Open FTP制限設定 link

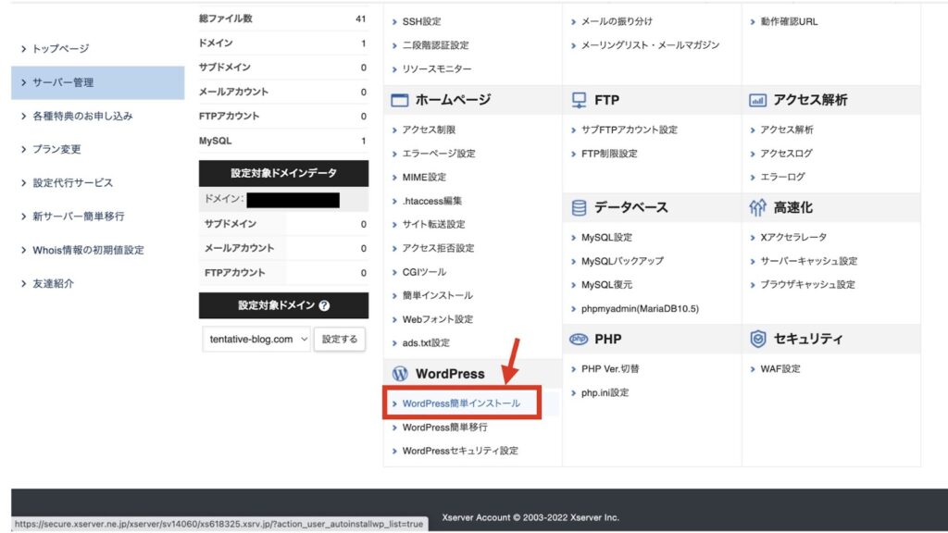[x=609, y=154]
